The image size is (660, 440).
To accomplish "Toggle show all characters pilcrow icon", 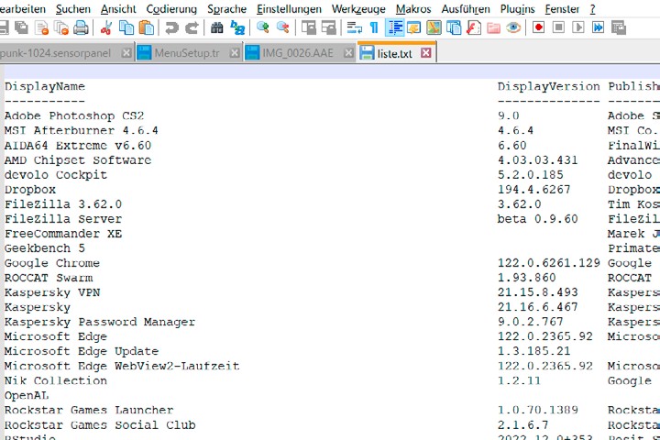I will [x=374, y=28].
